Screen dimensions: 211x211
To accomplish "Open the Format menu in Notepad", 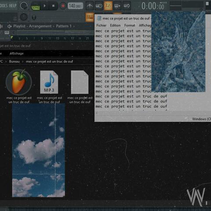I will (130, 25).
